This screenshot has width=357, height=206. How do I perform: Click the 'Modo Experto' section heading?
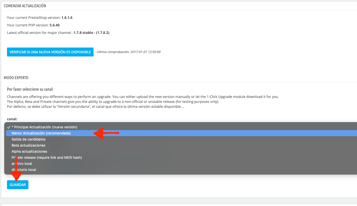16,78
